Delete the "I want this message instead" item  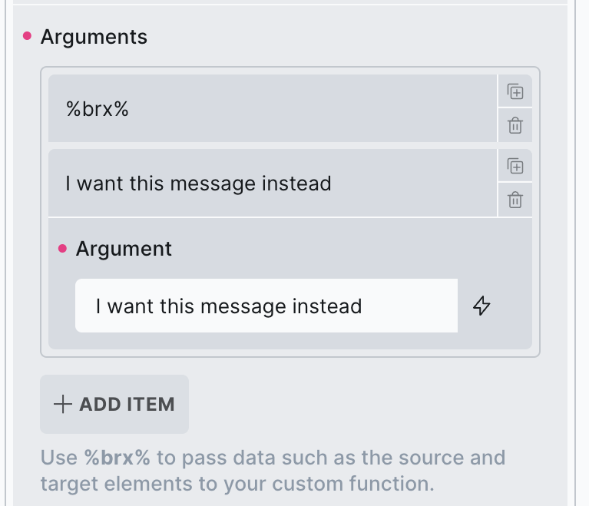[x=515, y=200]
